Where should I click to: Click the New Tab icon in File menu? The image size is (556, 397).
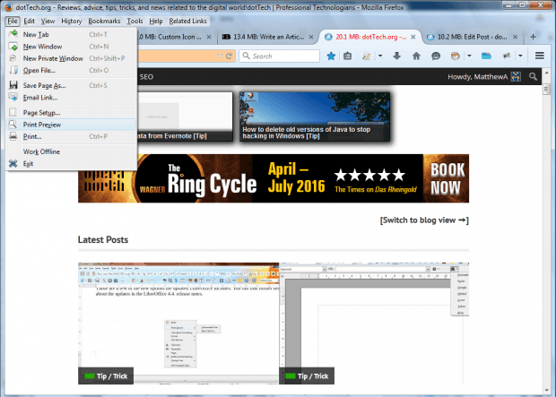tap(13, 34)
